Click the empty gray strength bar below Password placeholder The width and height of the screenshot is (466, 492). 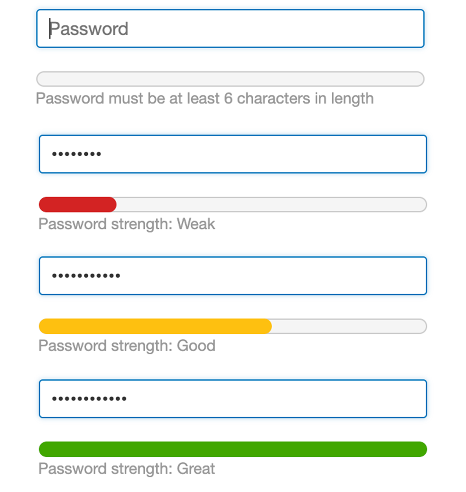point(230,79)
